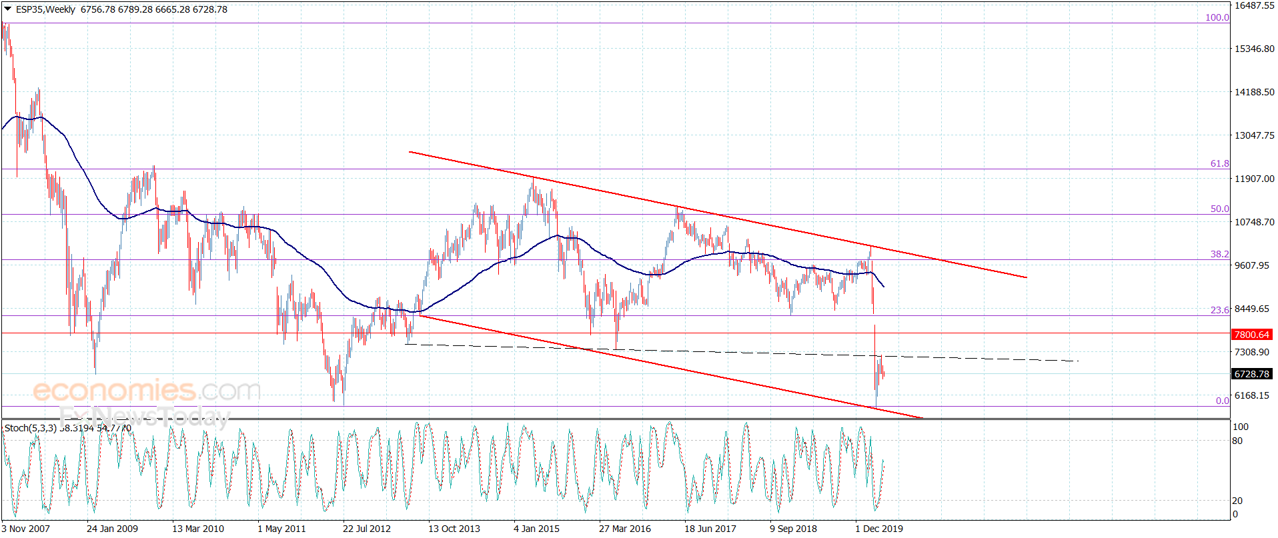Screen dimensions: 1278x538
Task: Click the 9607.95 price axis value
Action: click(x=1252, y=265)
